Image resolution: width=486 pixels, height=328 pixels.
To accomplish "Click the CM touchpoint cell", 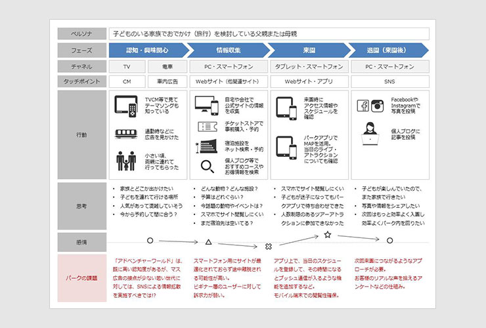I will point(127,81).
